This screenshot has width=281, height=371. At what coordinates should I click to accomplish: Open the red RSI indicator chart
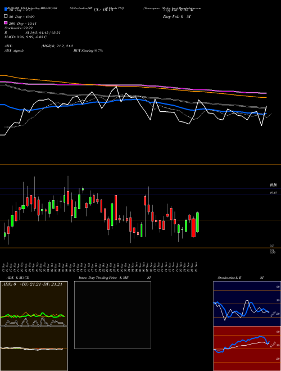point(247,349)
